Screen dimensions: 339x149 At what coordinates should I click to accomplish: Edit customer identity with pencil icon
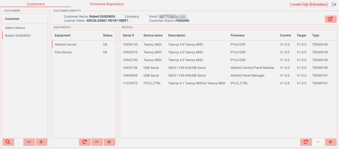(330, 19)
